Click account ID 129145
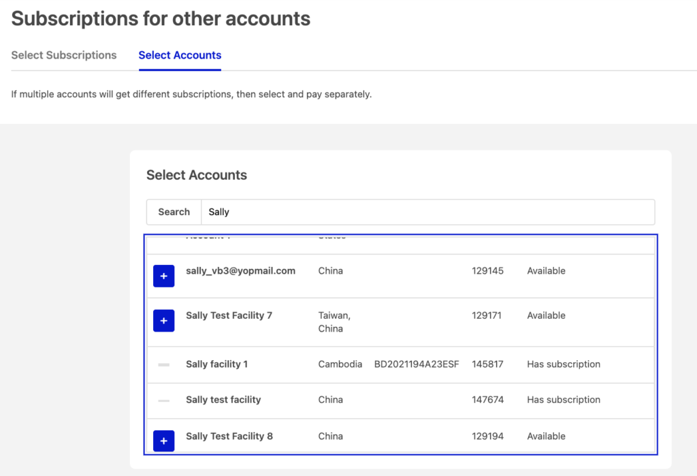Screen dimensions: 697x476 click(x=487, y=271)
